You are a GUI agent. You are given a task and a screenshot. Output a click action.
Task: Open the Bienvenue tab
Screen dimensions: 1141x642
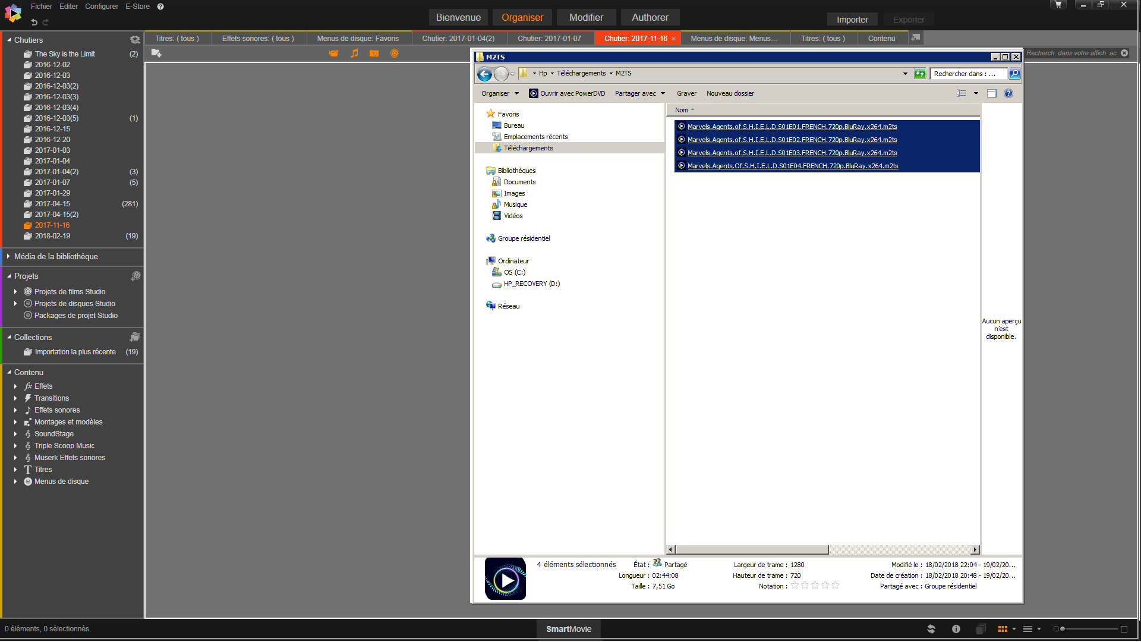(x=458, y=18)
